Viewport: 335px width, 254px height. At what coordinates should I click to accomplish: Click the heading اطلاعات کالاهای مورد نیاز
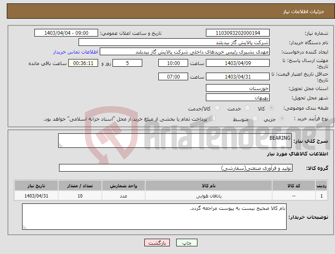[x=297, y=154]
